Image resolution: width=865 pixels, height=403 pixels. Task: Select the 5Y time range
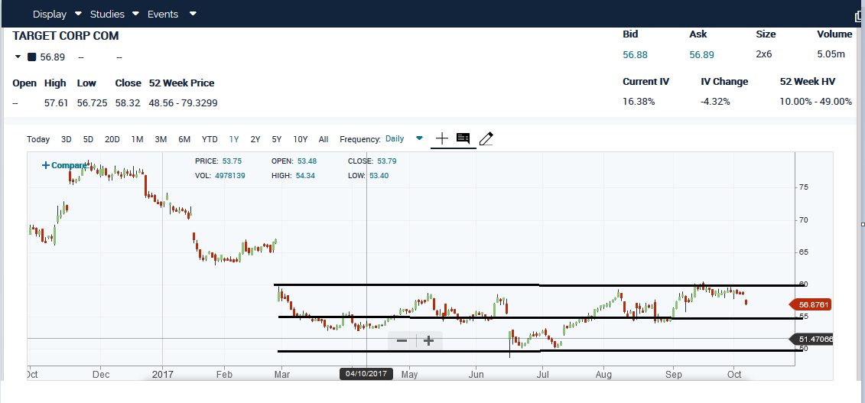tap(277, 139)
